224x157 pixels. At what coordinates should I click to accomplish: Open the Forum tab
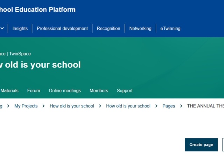pyautogui.click(x=34, y=91)
